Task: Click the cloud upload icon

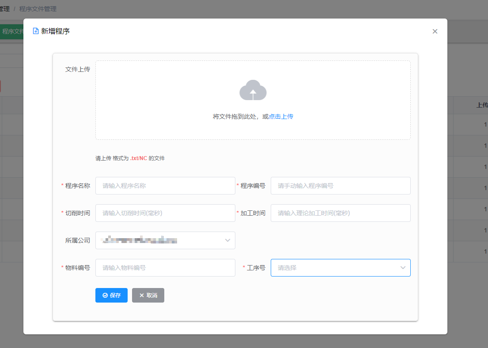Action: [253, 90]
